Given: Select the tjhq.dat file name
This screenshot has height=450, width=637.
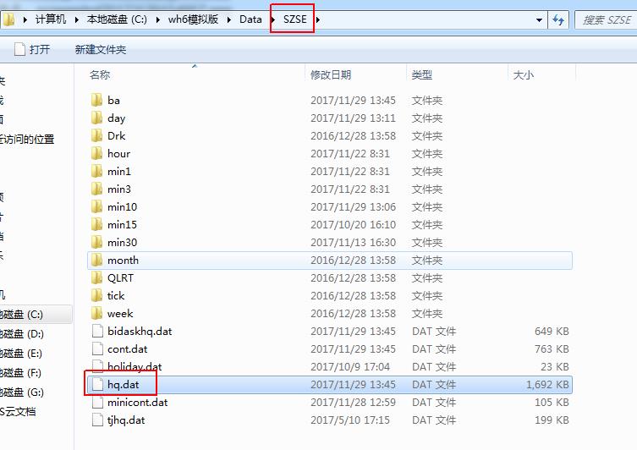Looking at the screenshot, I should point(126,420).
